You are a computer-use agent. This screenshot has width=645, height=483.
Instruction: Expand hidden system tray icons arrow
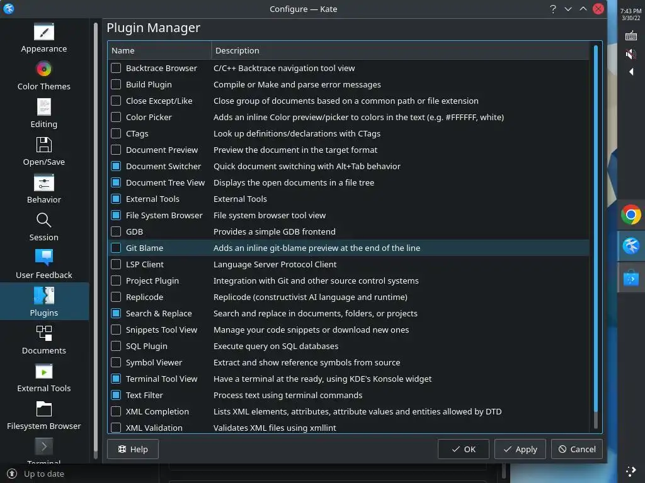pos(631,72)
